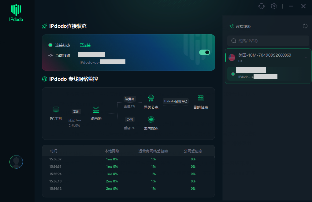Click the search field 线路/IP名称
This screenshot has height=202, width=312.
pyautogui.click(x=268, y=40)
